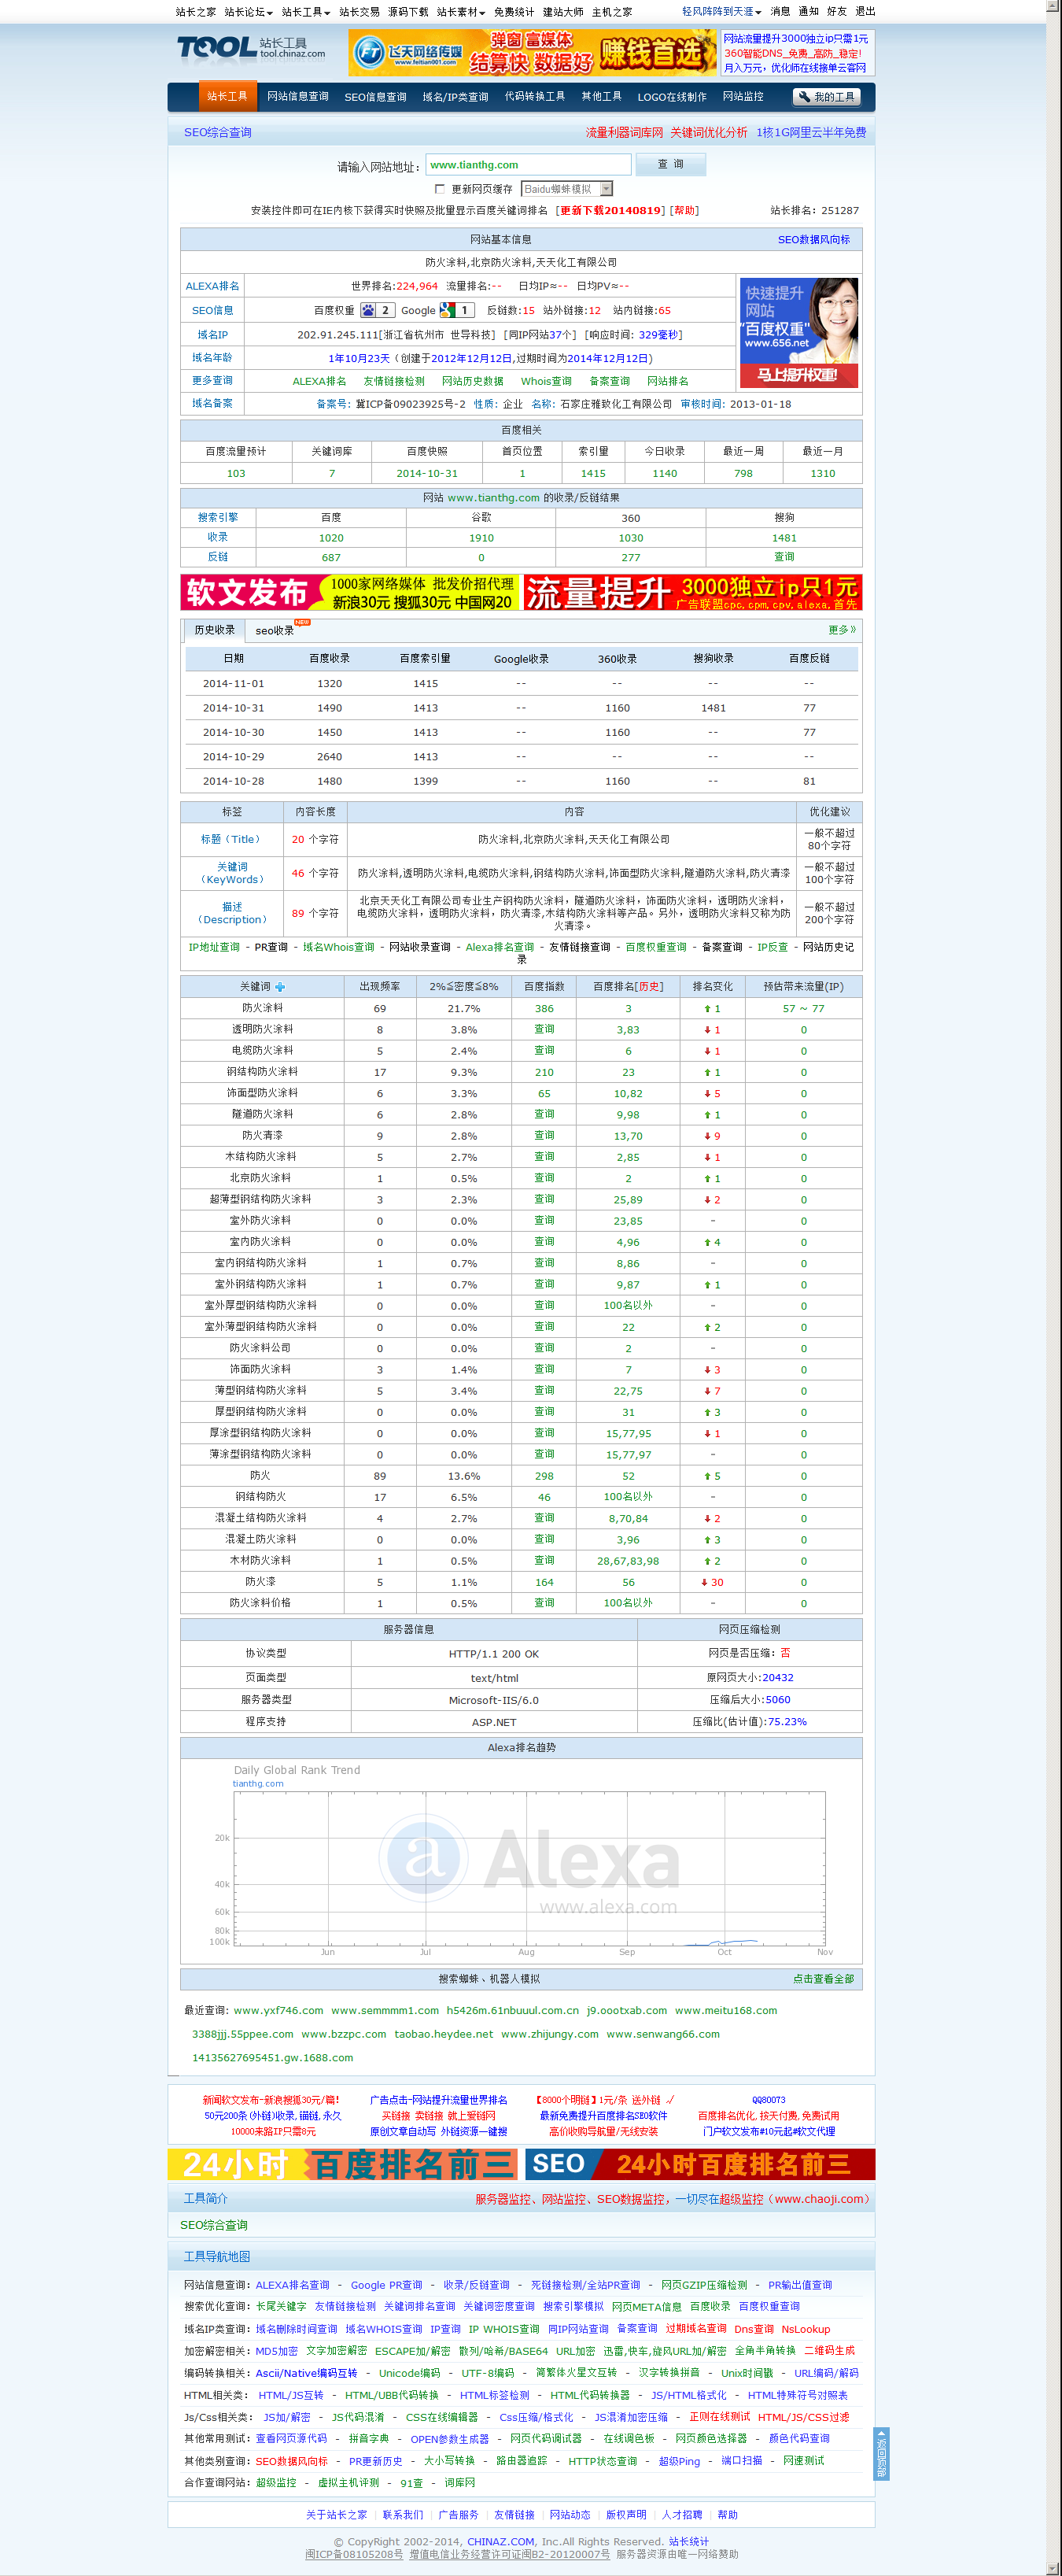Expand 更多 in the history panel

(843, 630)
